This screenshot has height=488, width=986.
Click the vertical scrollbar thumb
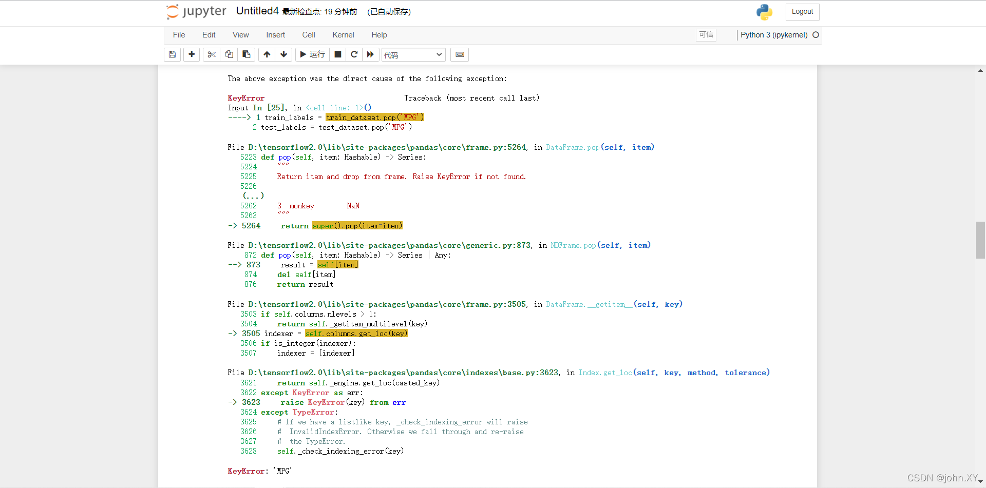pyautogui.click(x=980, y=240)
